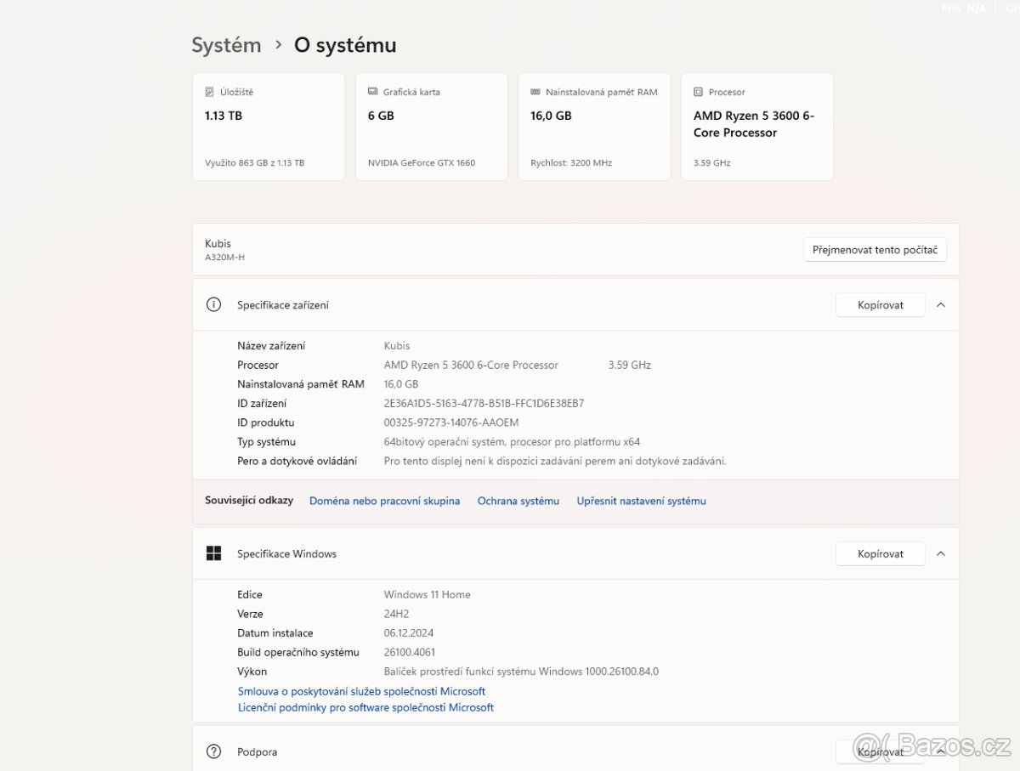Click the text Využito 863 GB z 1.13 TB
1020x771 pixels.
pyautogui.click(x=254, y=162)
